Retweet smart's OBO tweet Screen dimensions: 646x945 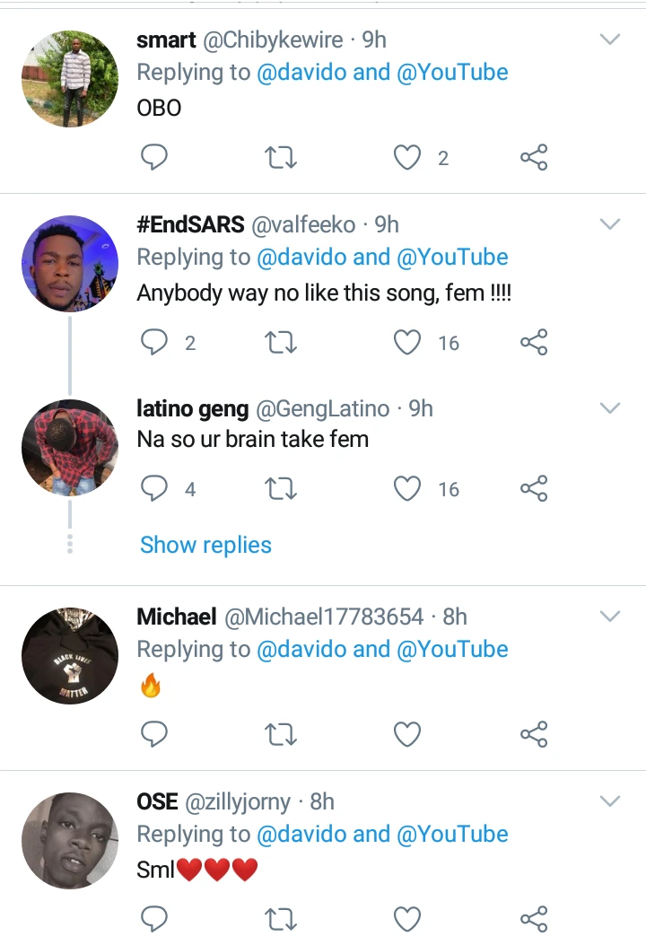click(x=281, y=159)
